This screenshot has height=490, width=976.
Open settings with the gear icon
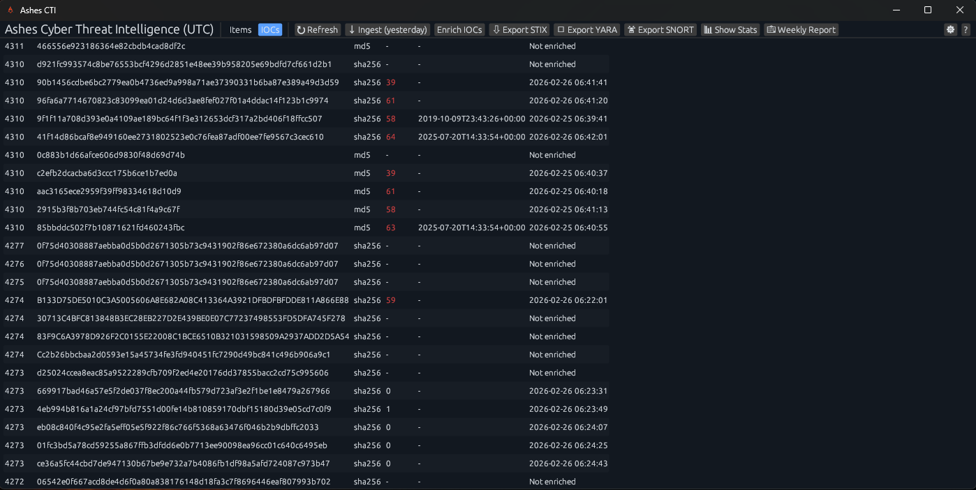pyautogui.click(x=950, y=30)
